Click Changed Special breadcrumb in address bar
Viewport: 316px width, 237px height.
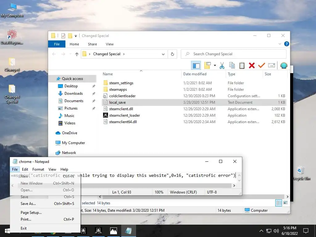(106, 54)
